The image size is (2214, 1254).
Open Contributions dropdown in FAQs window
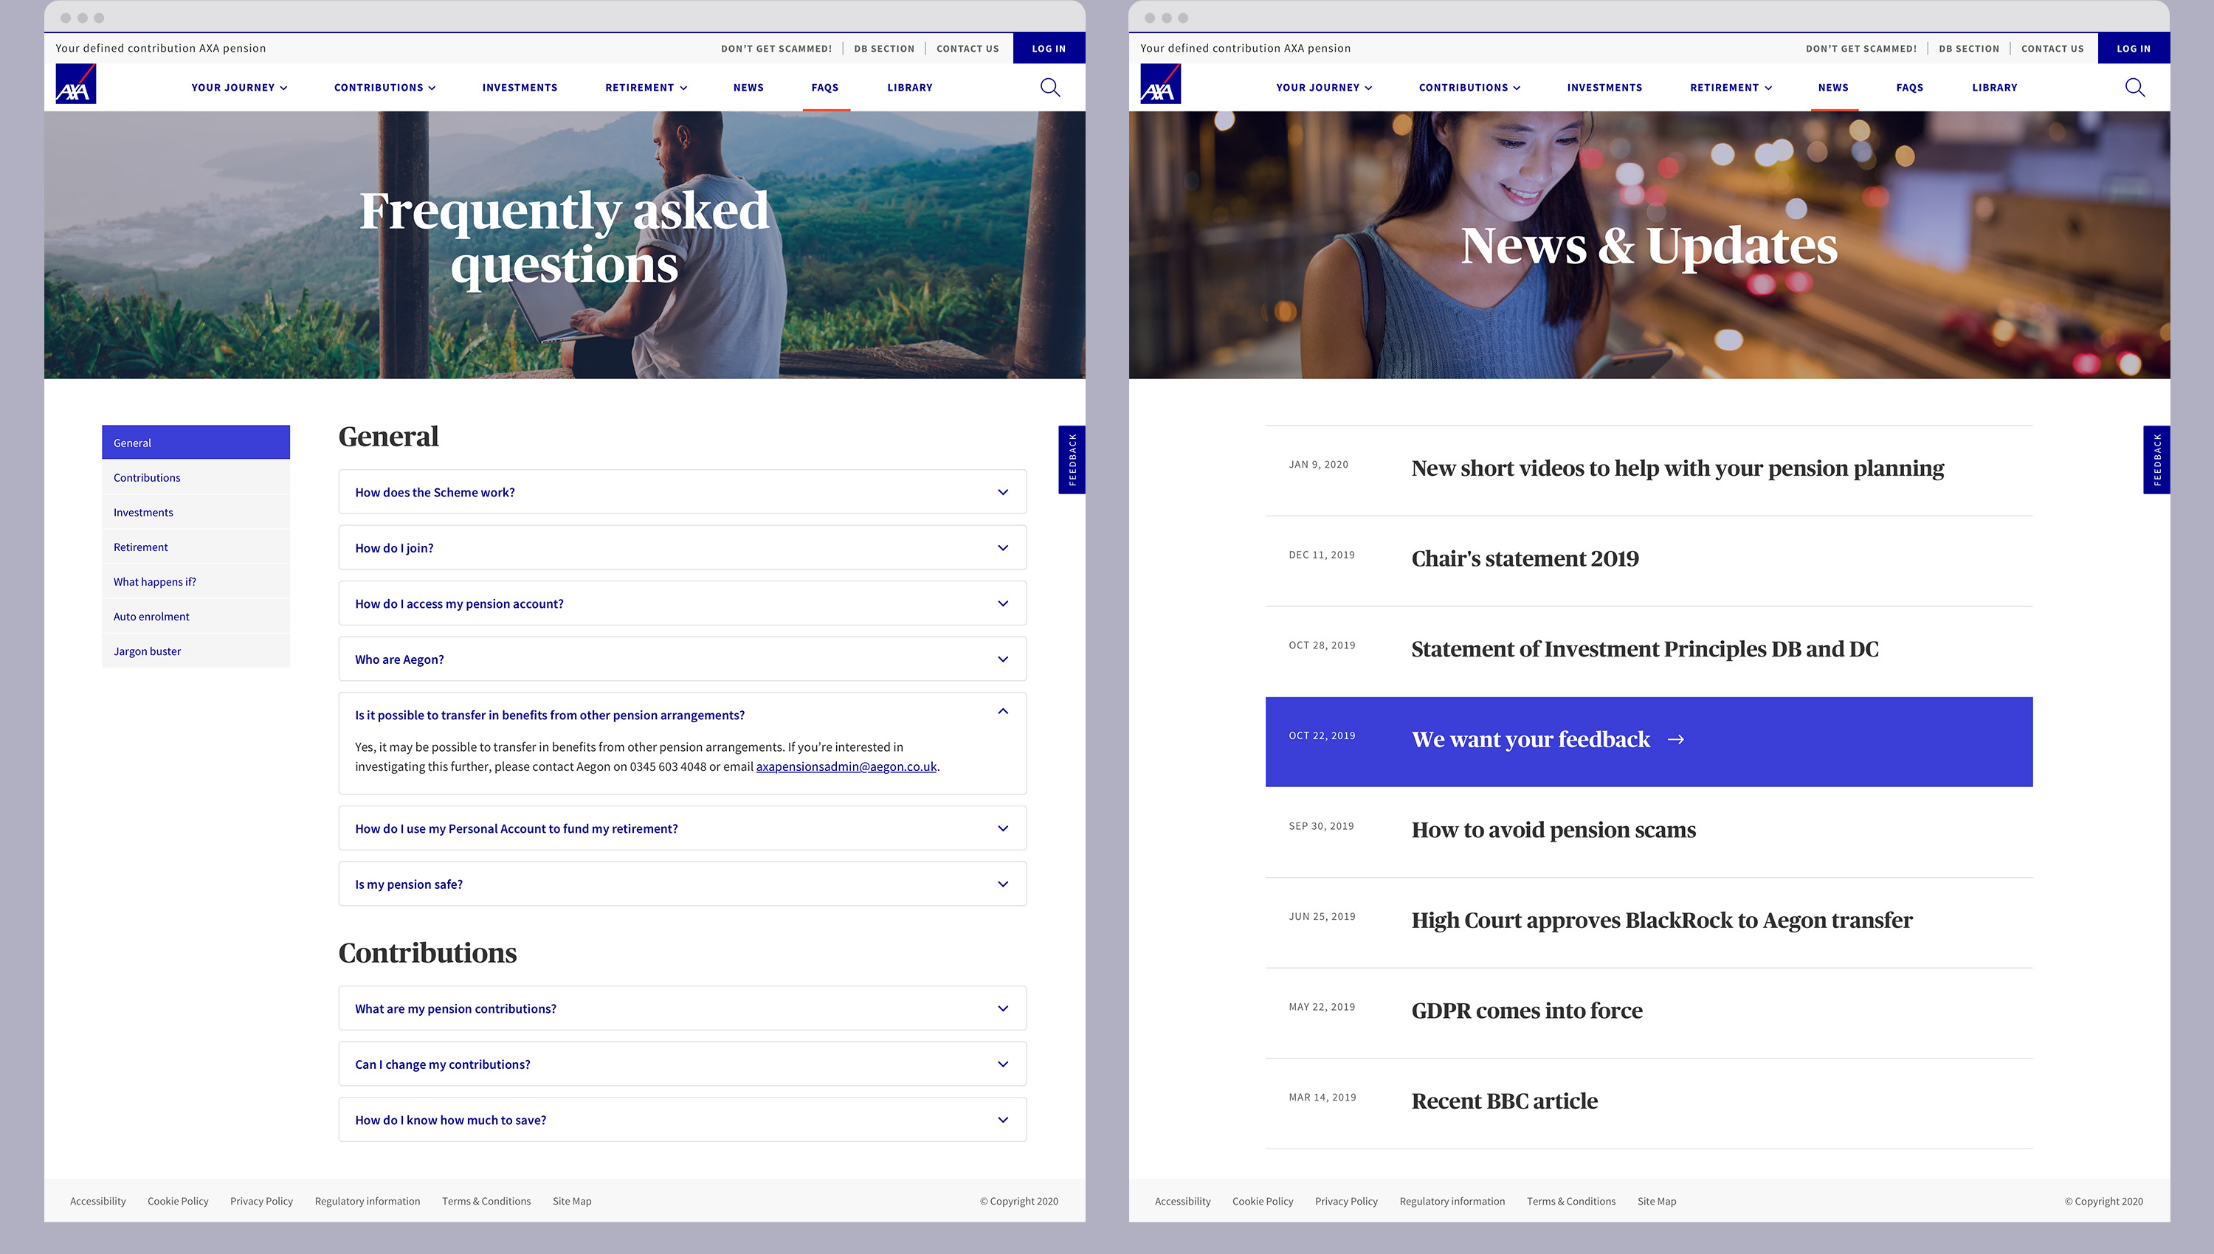(385, 88)
